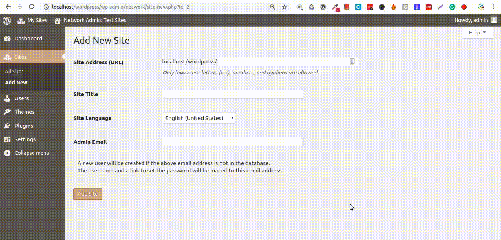Open the red book extension icon
The image size is (501, 240).
pyautogui.click(x=347, y=7)
